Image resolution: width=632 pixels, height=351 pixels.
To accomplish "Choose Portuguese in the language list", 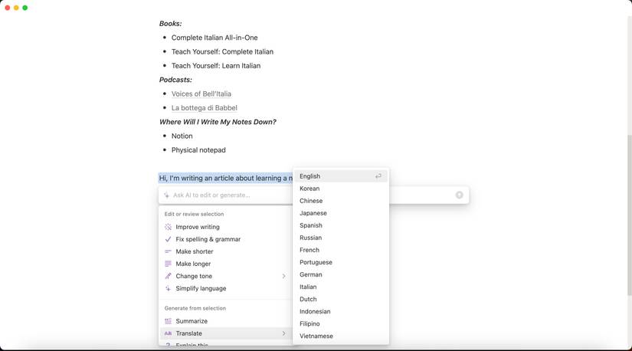I will (x=341, y=262).
